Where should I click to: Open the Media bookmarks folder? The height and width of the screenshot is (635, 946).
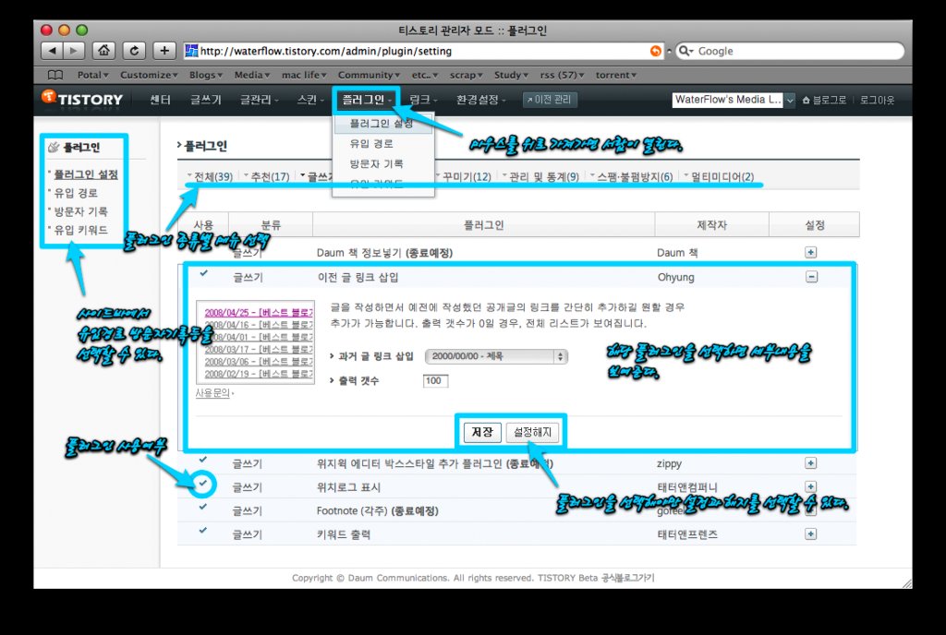[252, 76]
